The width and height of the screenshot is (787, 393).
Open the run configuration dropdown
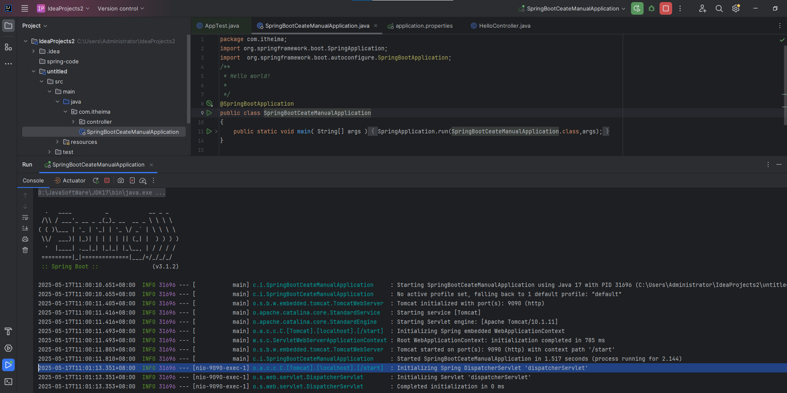572,8
